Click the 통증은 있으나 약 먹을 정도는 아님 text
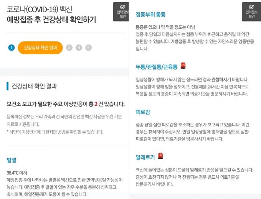261x199 pixels. point(165,27)
